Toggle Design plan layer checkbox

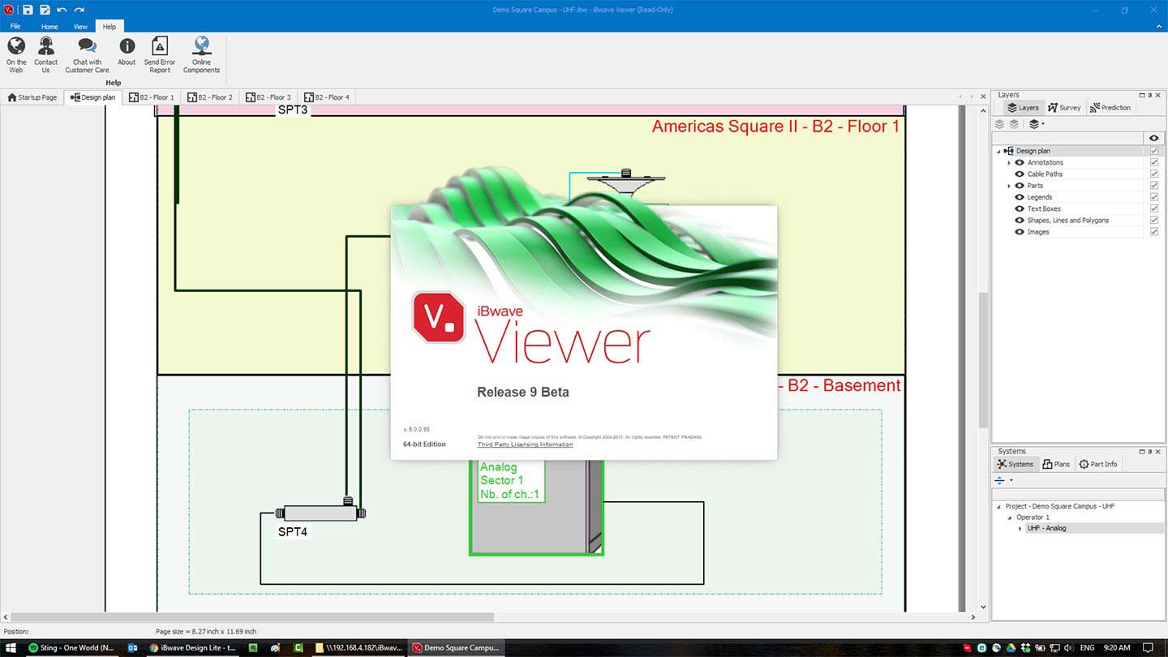[x=1154, y=151]
